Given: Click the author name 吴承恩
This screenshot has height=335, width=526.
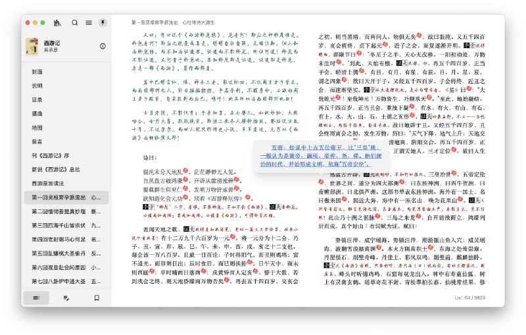Looking at the screenshot, I should 51,49.
